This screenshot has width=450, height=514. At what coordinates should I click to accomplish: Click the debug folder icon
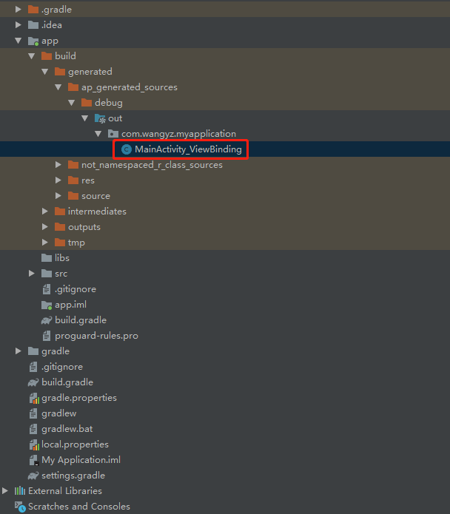point(87,103)
